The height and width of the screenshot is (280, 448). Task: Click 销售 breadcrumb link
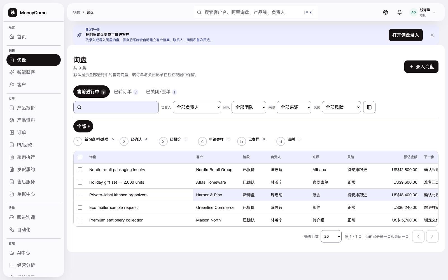[x=77, y=12]
